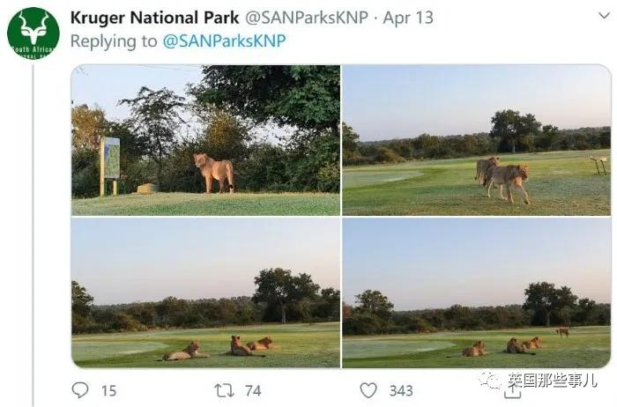Open the share tweet icon
The width and height of the screenshot is (617, 407).
tap(512, 392)
